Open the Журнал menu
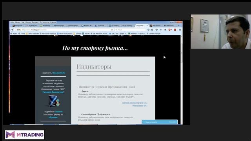This screenshot has width=251, height=141. pyautogui.click(x=28, y=22)
